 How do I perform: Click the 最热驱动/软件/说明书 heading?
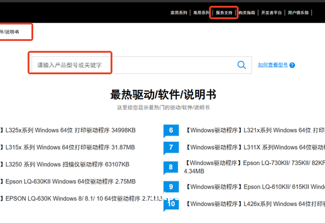[163, 95]
